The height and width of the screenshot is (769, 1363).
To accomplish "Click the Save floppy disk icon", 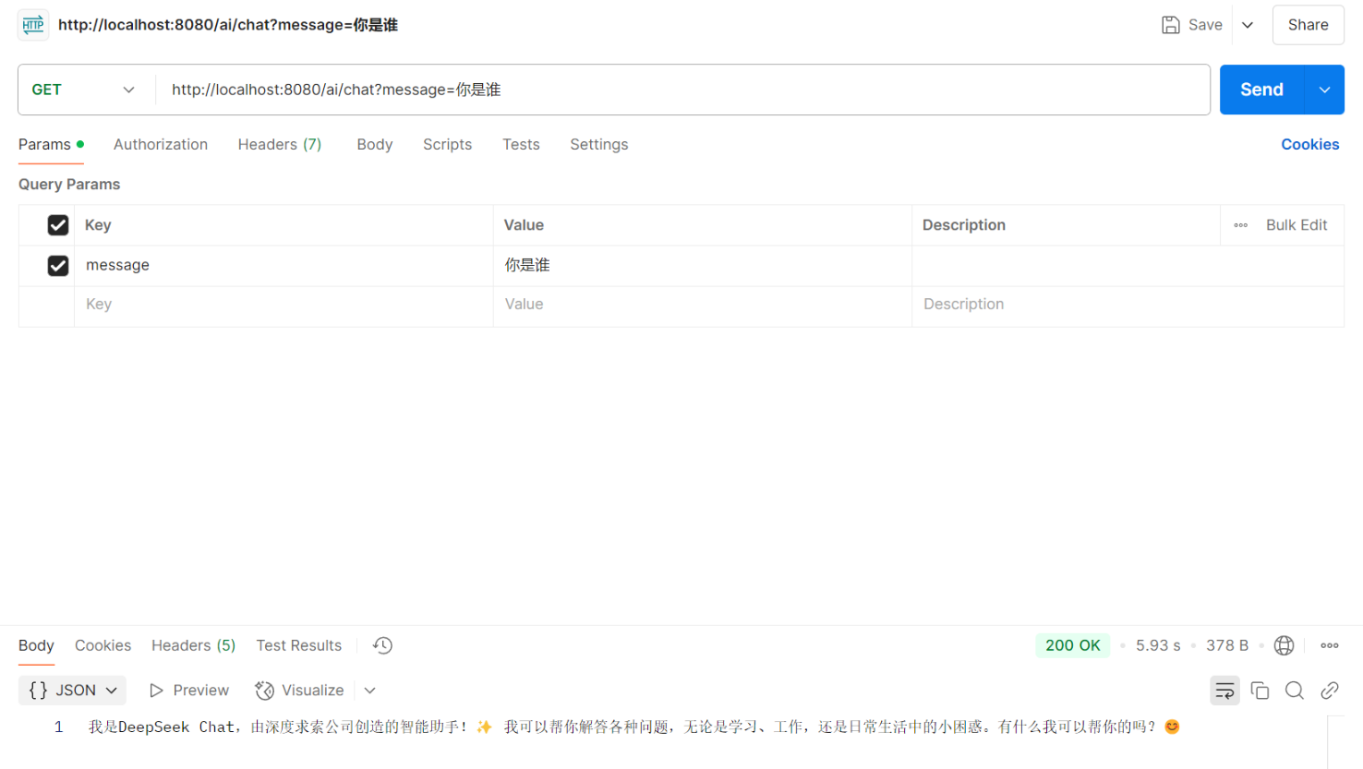I will click(1170, 25).
